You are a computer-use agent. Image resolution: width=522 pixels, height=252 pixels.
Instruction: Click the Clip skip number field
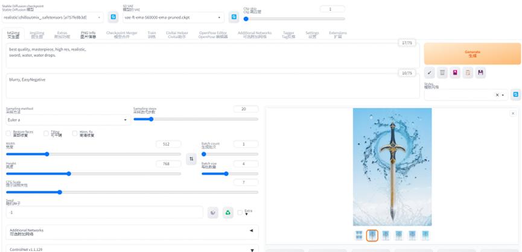(x=333, y=9)
